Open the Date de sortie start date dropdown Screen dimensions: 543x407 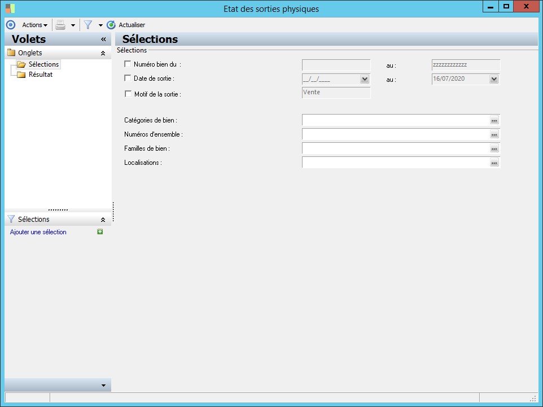tap(364, 79)
